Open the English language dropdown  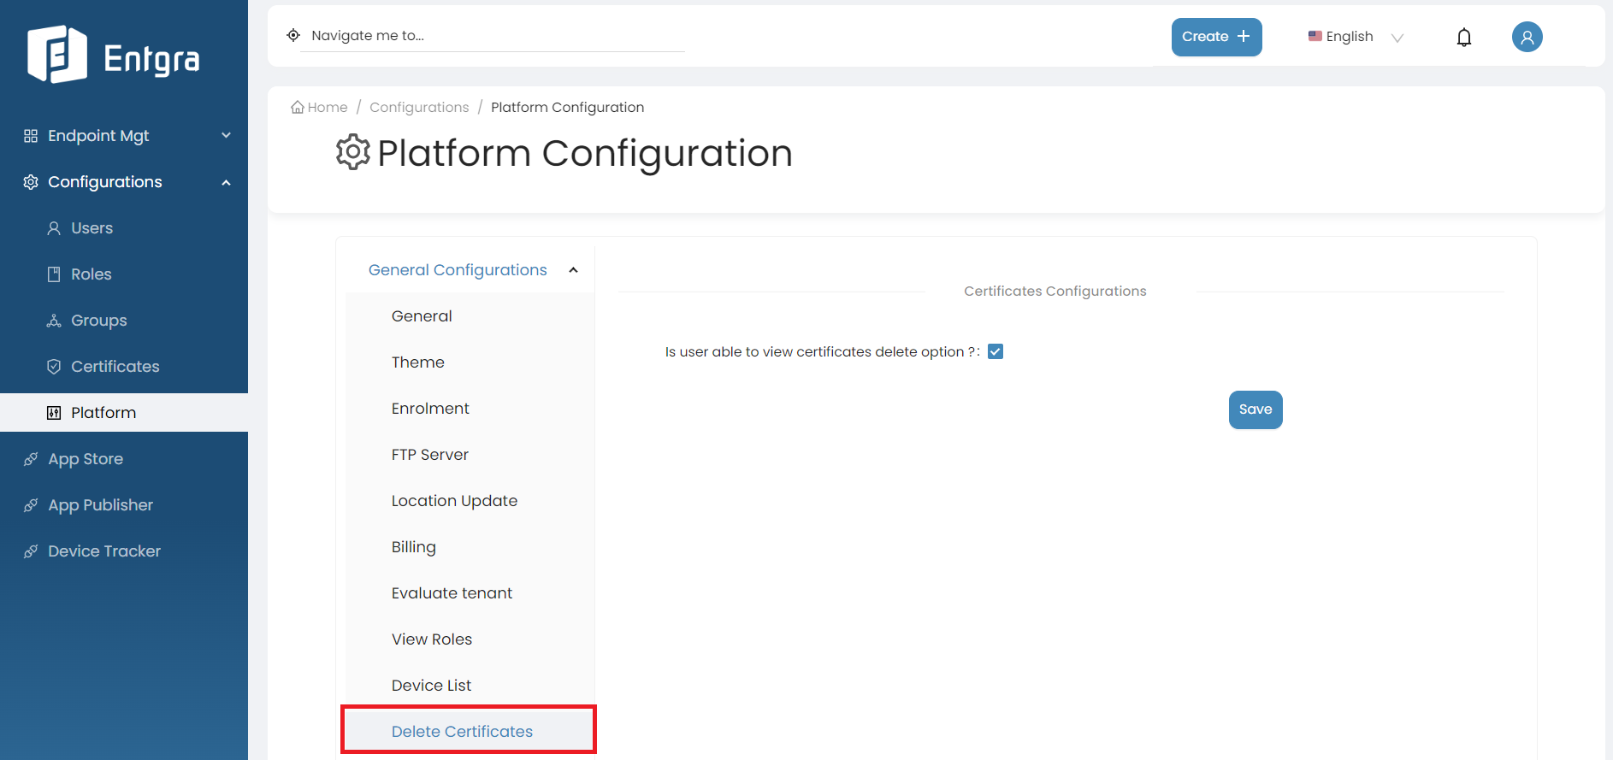[1356, 37]
